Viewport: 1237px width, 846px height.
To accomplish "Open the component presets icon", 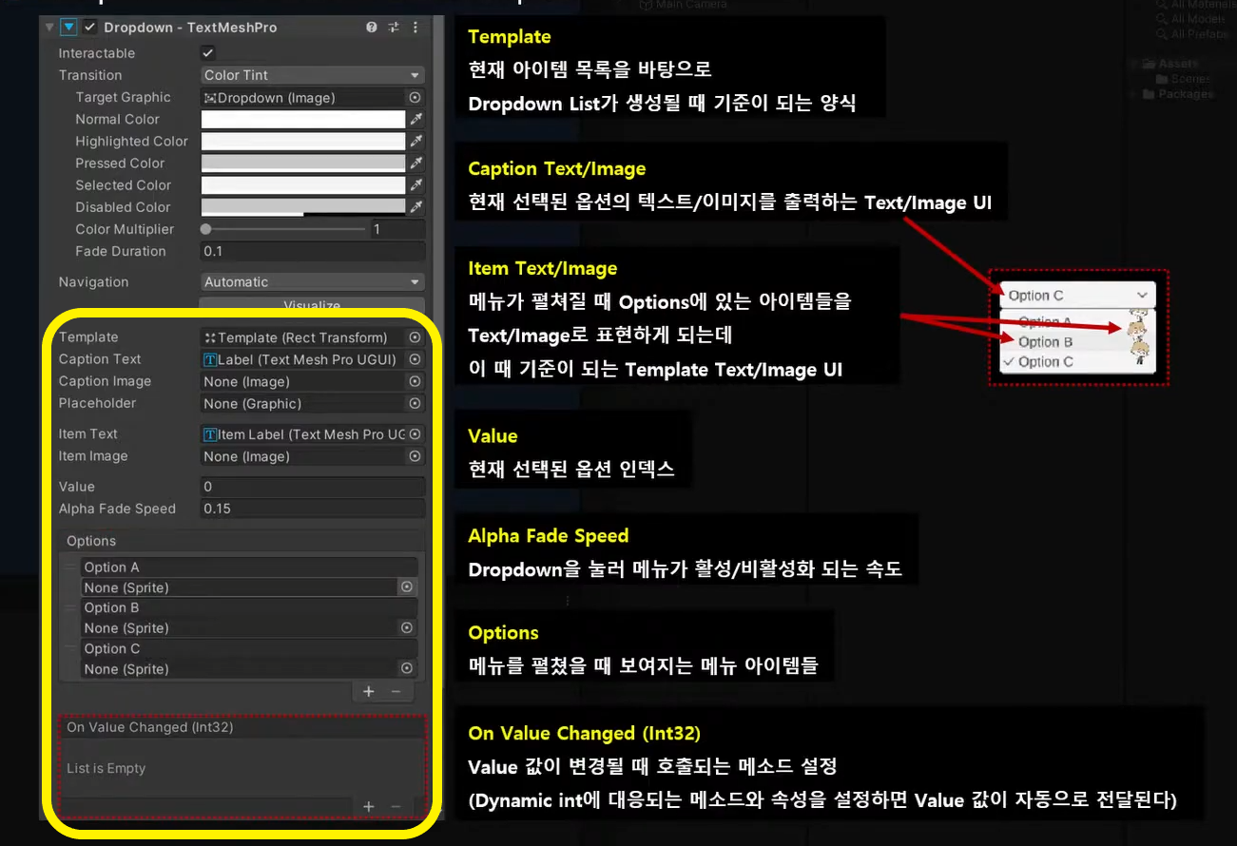I will [x=393, y=28].
